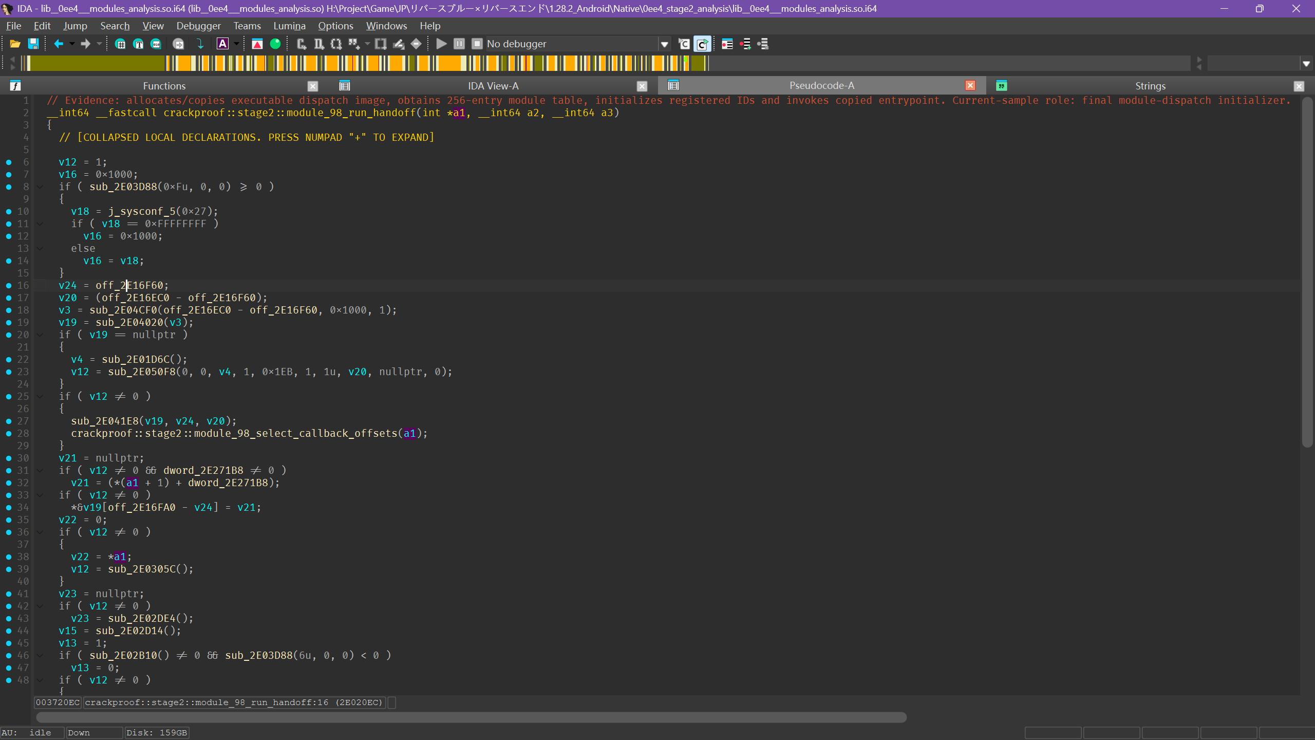Screen dimensions: 1315x740
Task: Pause process with the pause button
Action: [x=459, y=44]
